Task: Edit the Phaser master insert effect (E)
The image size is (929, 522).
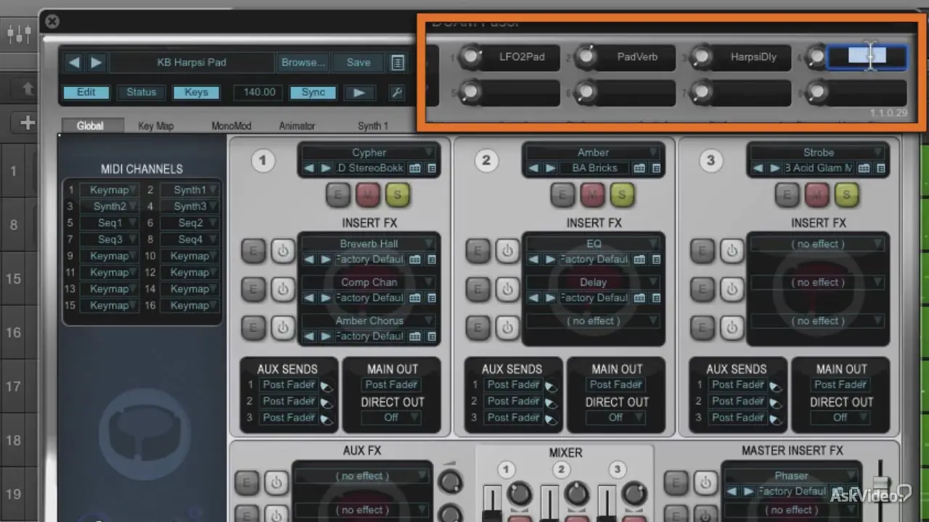Action: pos(676,482)
